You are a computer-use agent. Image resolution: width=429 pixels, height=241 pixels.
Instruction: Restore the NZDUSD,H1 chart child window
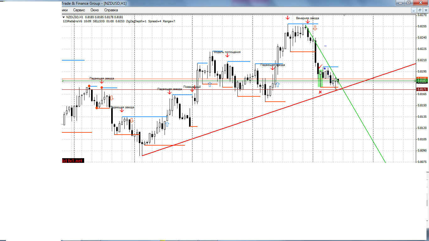420,10
